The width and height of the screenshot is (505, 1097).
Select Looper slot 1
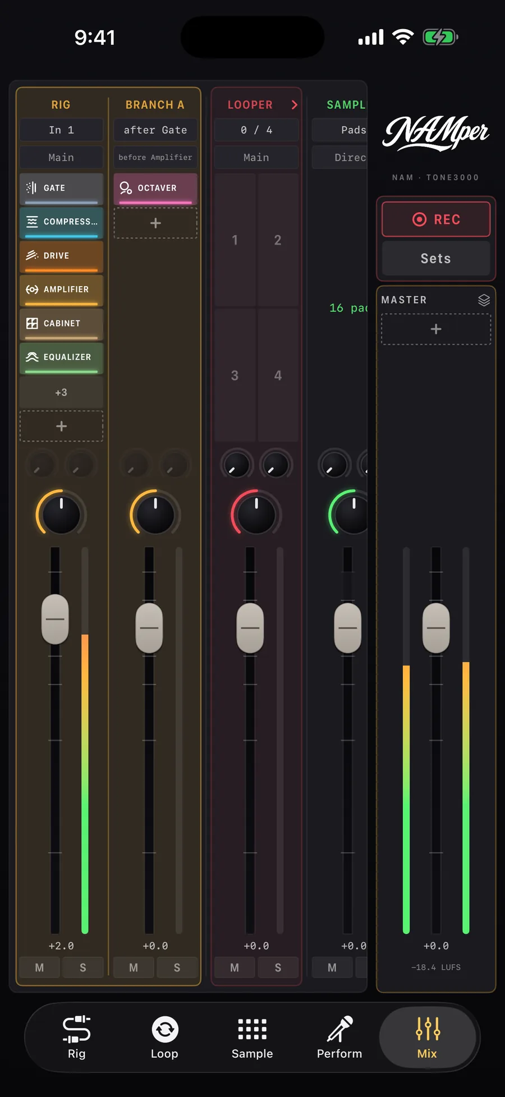click(x=235, y=240)
